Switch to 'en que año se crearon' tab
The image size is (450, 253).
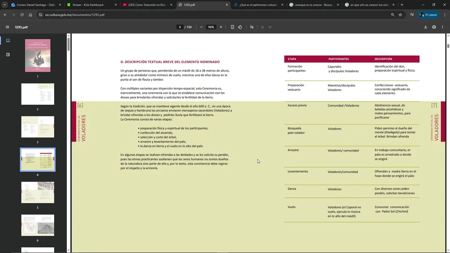coord(369,5)
